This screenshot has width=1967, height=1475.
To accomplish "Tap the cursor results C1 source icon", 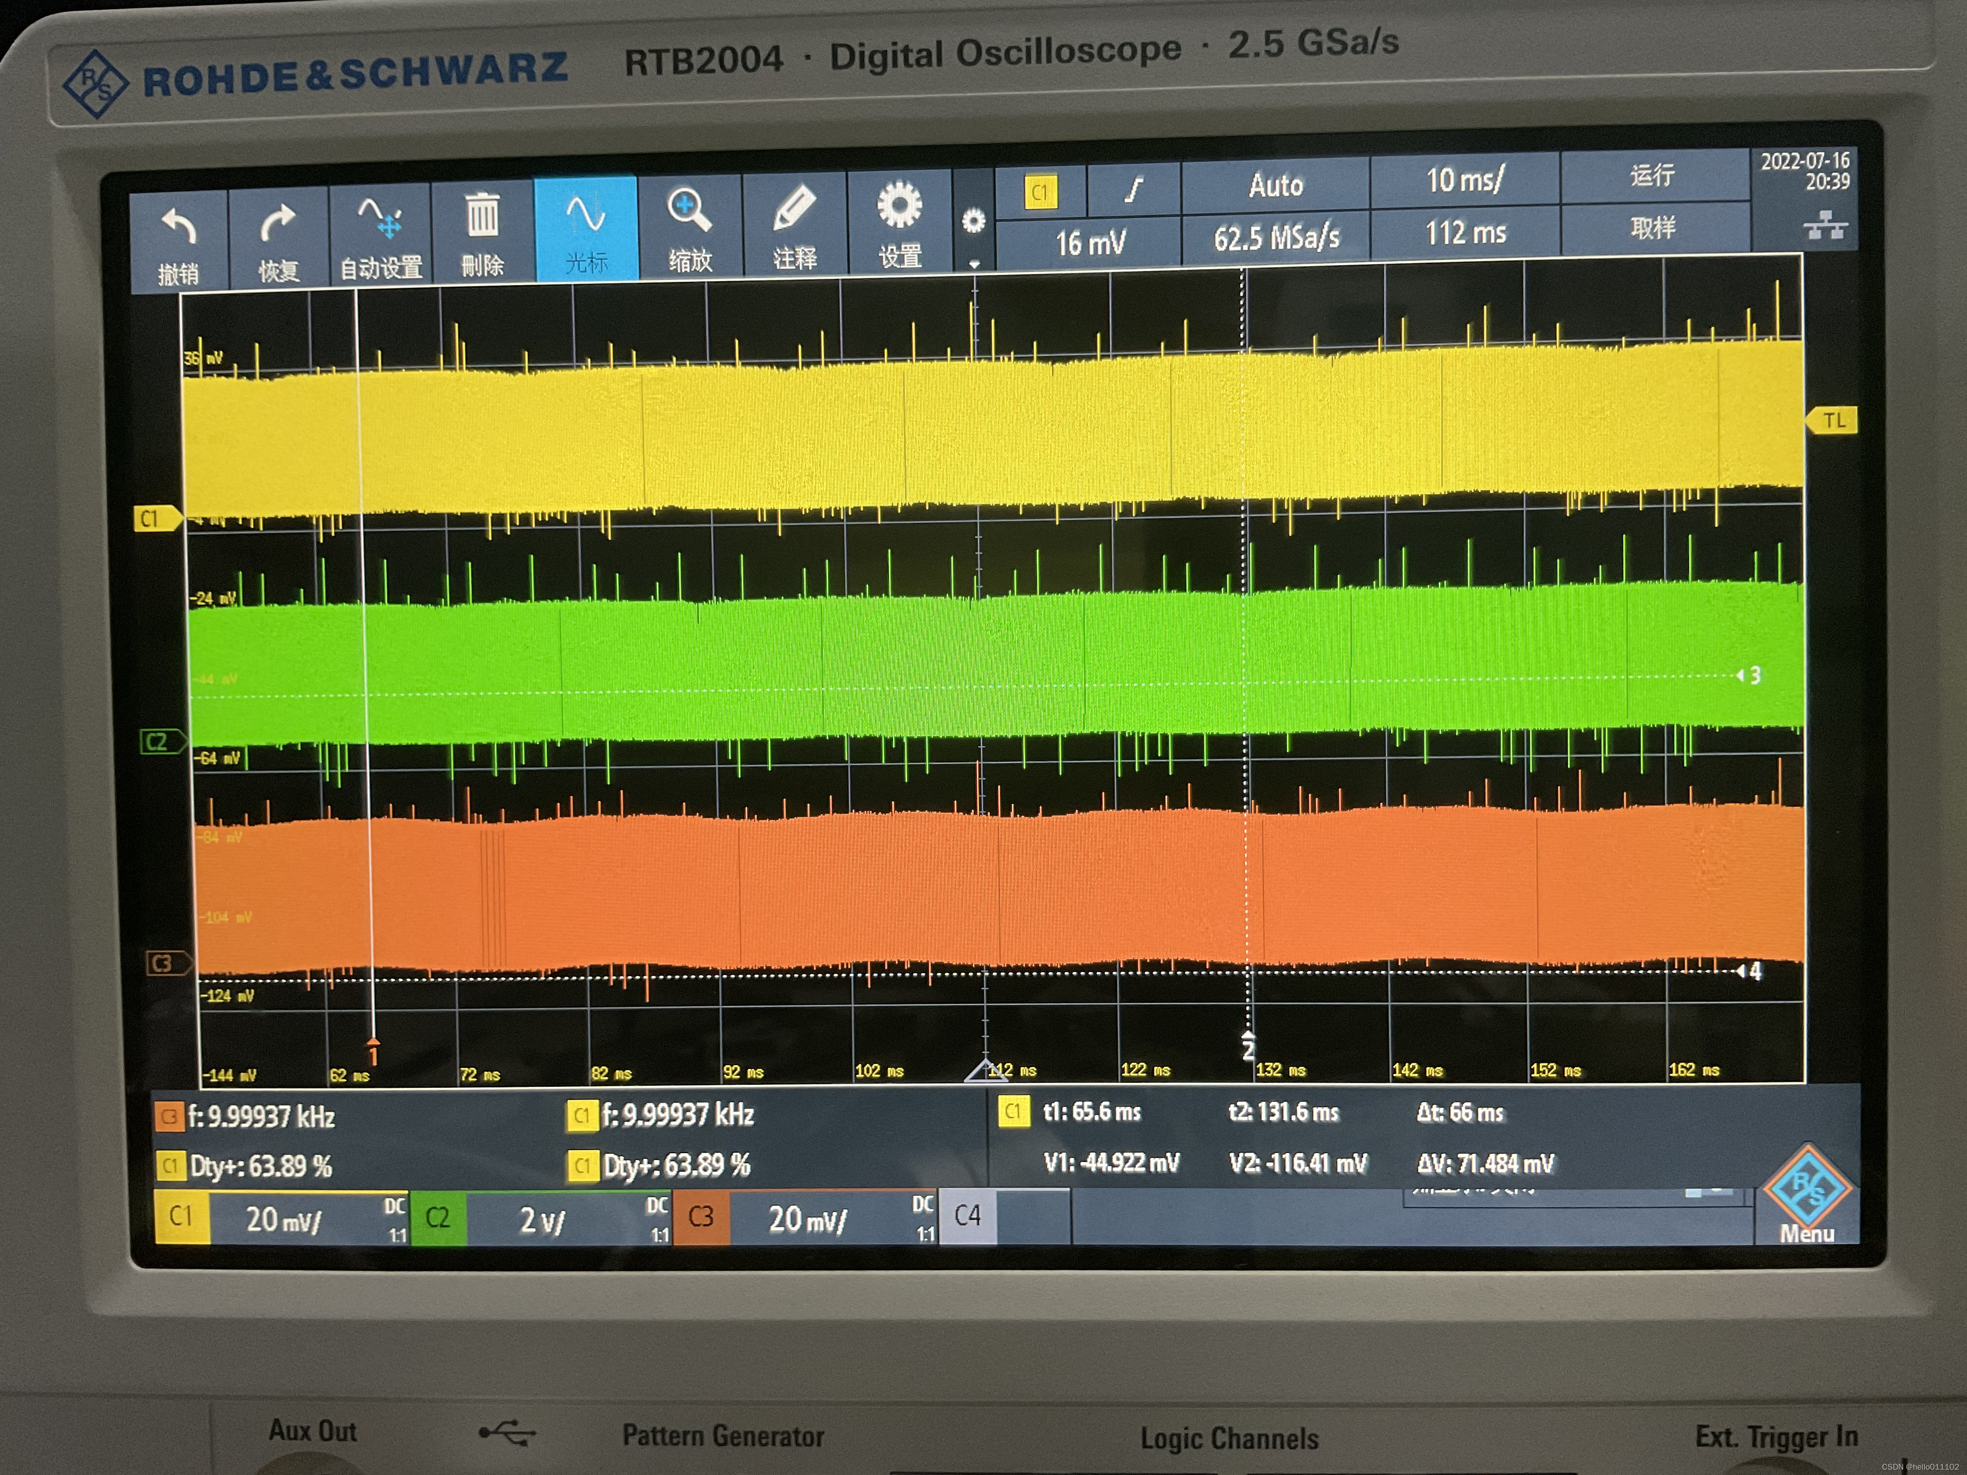I will [1014, 1111].
